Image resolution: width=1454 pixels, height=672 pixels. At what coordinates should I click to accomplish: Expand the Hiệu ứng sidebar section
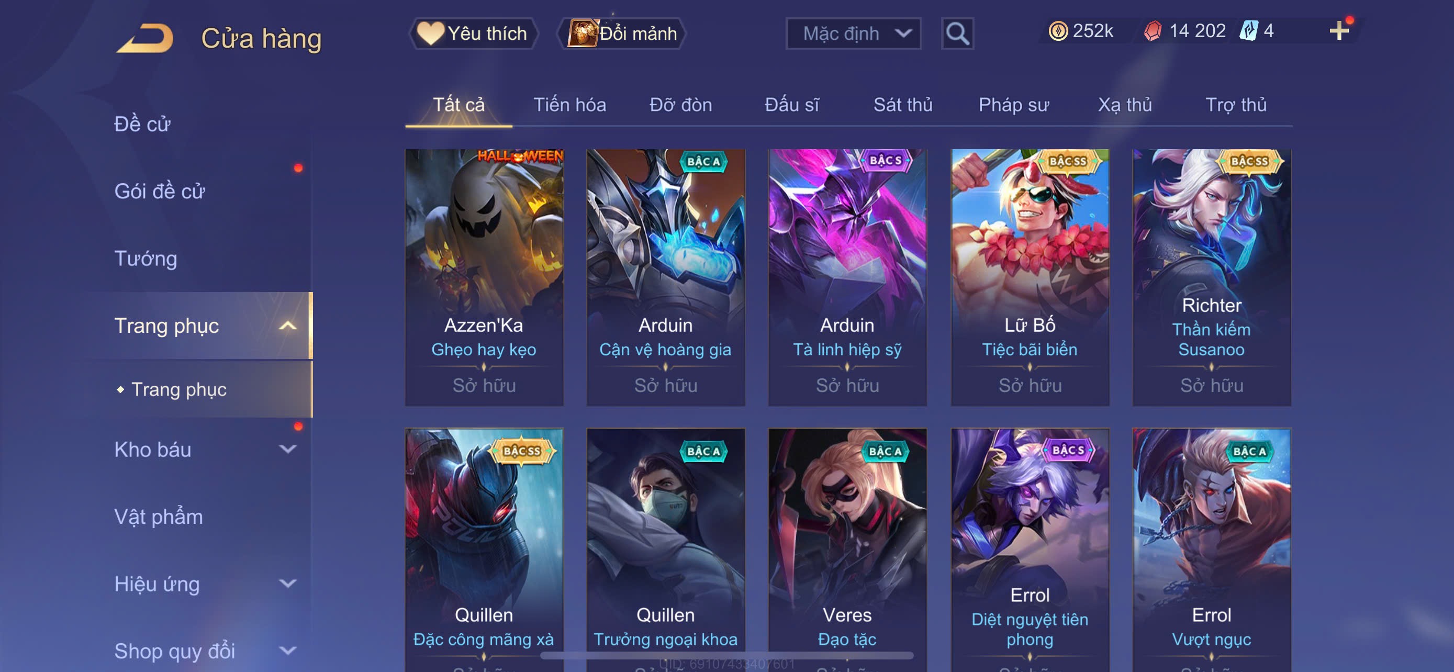point(288,584)
